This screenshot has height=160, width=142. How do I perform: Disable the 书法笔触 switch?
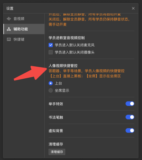[130, 117]
